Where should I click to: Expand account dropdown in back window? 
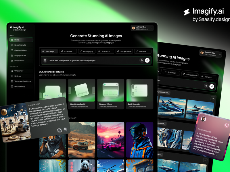(x=220, y=55)
